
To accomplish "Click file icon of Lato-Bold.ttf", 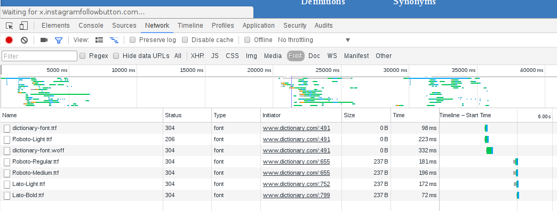I will 7,196.
